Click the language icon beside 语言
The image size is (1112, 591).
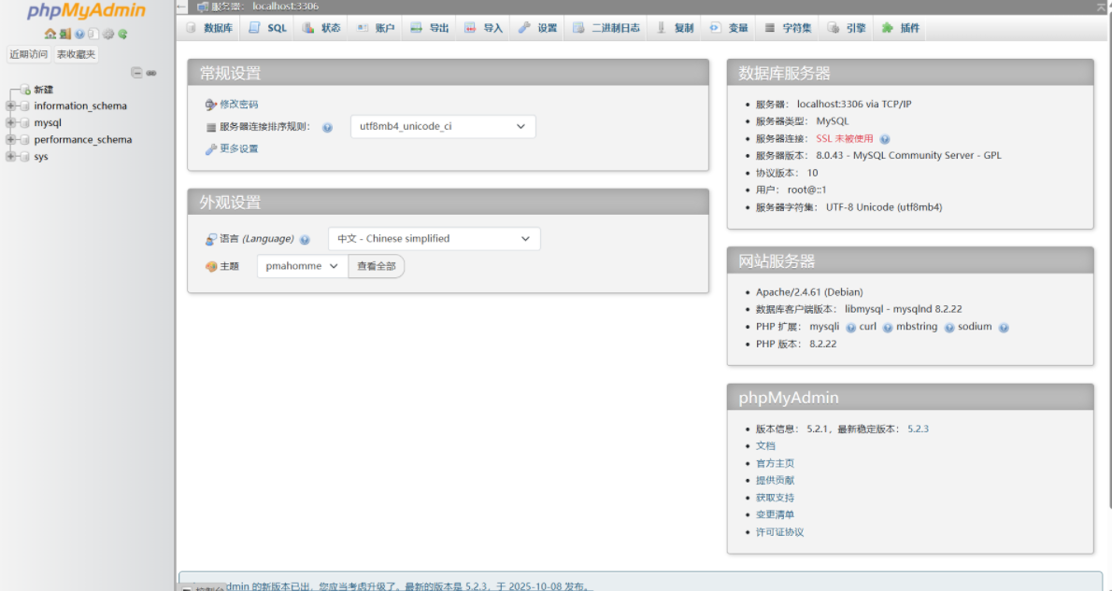(x=210, y=240)
